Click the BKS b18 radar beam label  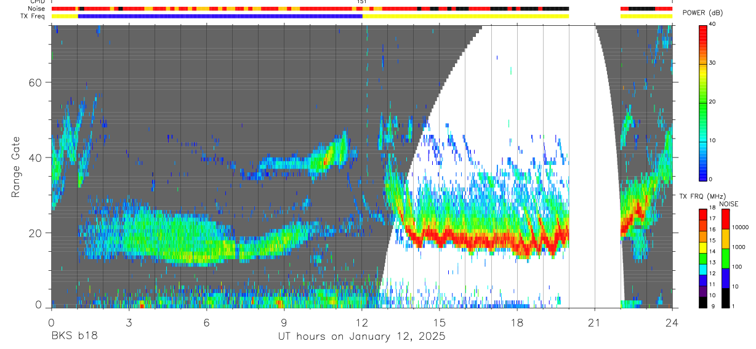click(x=74, y=336)
